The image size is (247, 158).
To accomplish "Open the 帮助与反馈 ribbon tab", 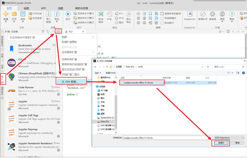I will click(81, 8).
